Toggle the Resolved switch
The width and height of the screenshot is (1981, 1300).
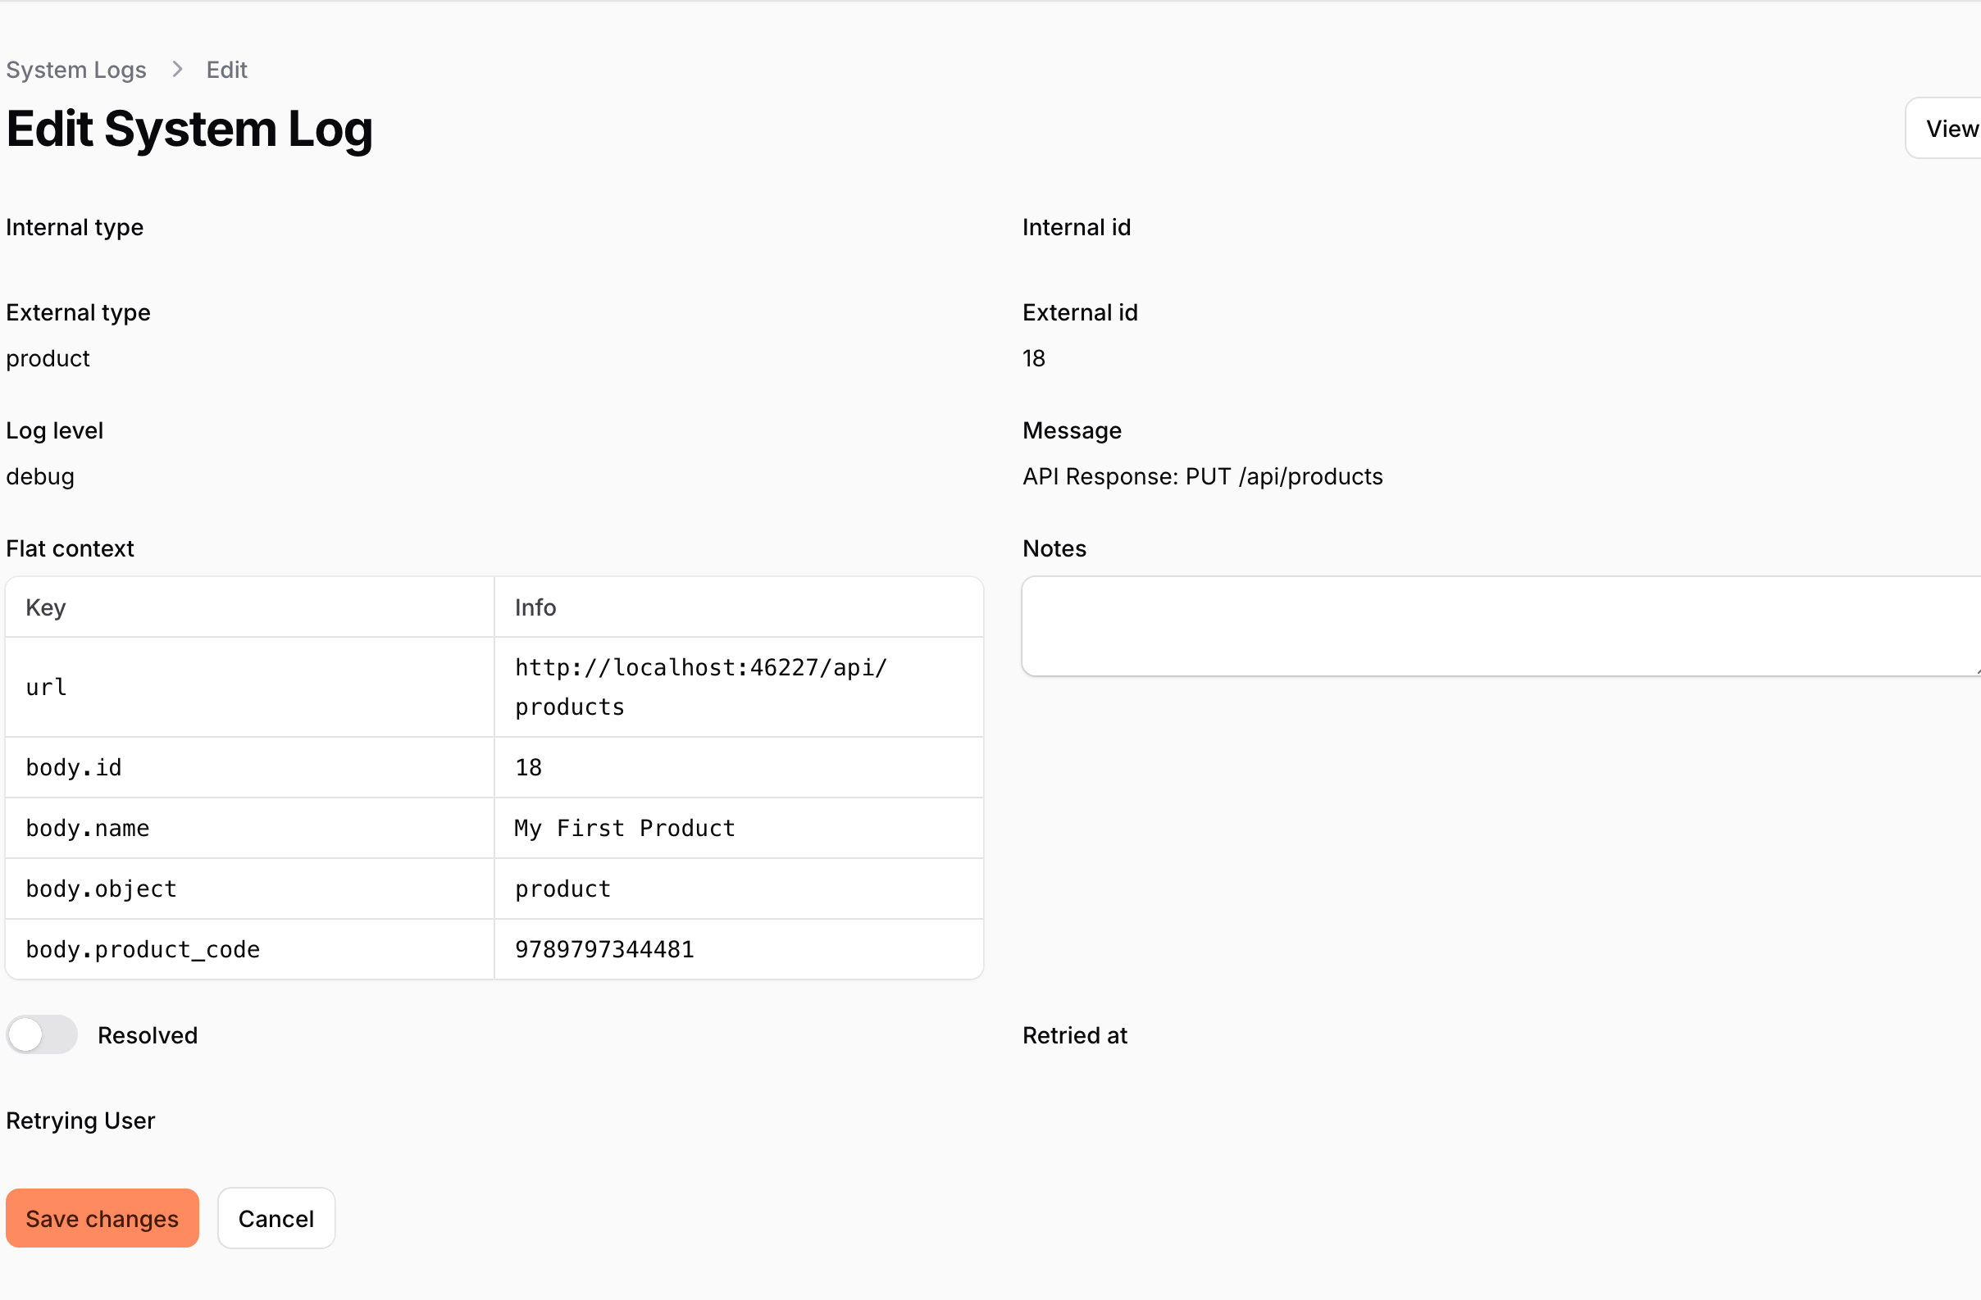click(x=42, y=1034)
